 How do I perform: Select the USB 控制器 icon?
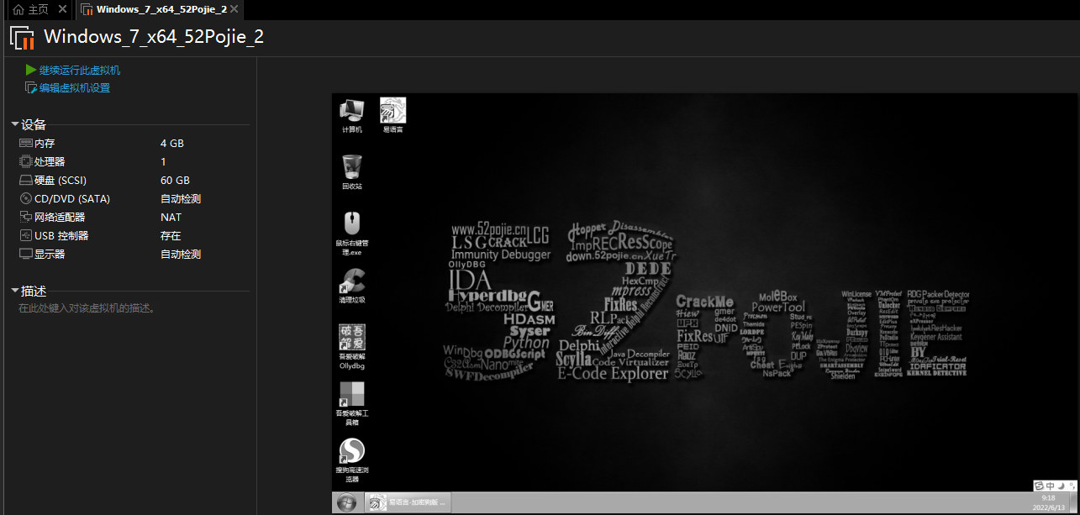(x=26, y=236)
